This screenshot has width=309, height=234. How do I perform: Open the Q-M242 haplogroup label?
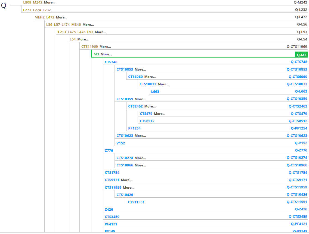tap(300, 2)
